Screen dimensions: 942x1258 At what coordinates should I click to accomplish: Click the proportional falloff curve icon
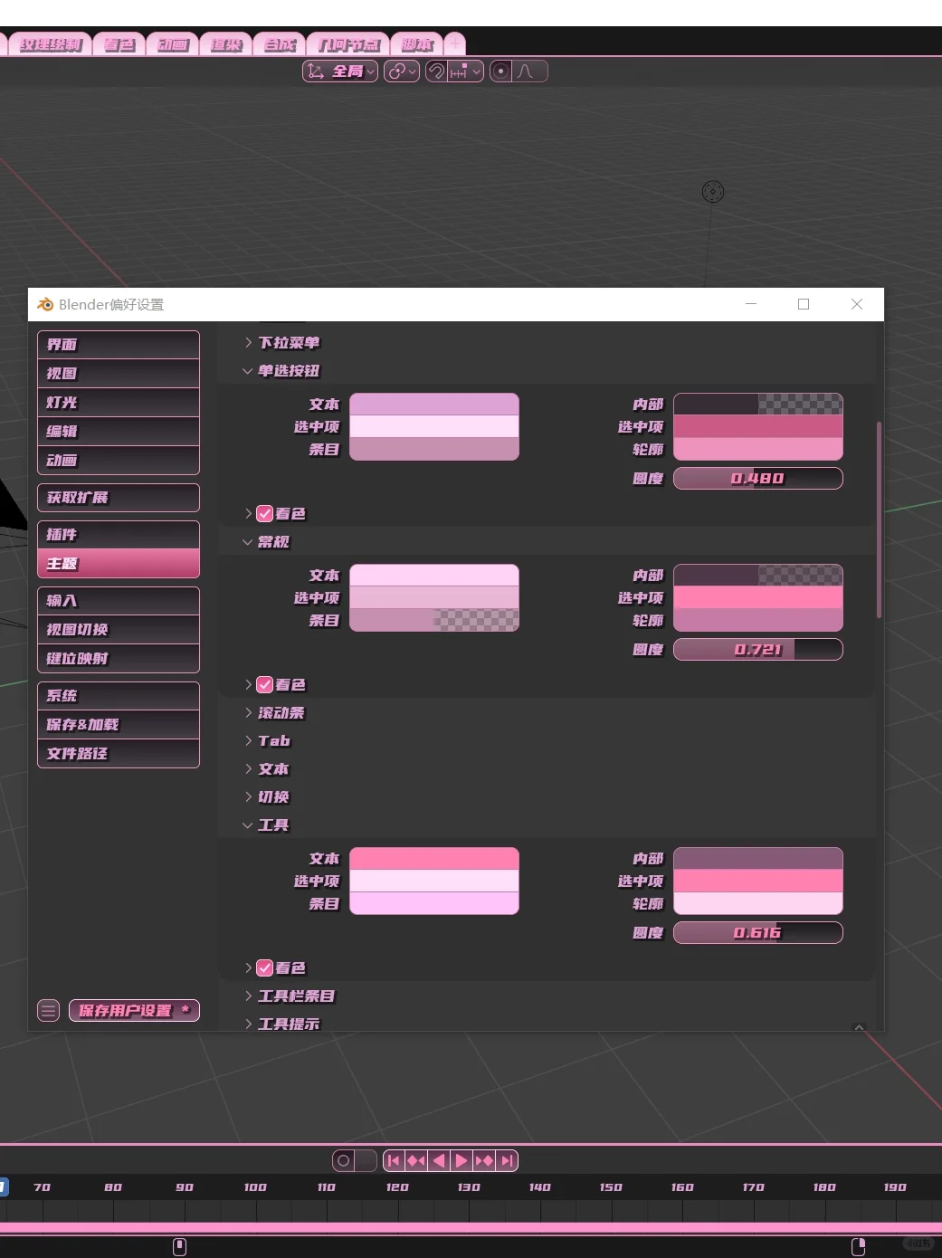point(529,71)
